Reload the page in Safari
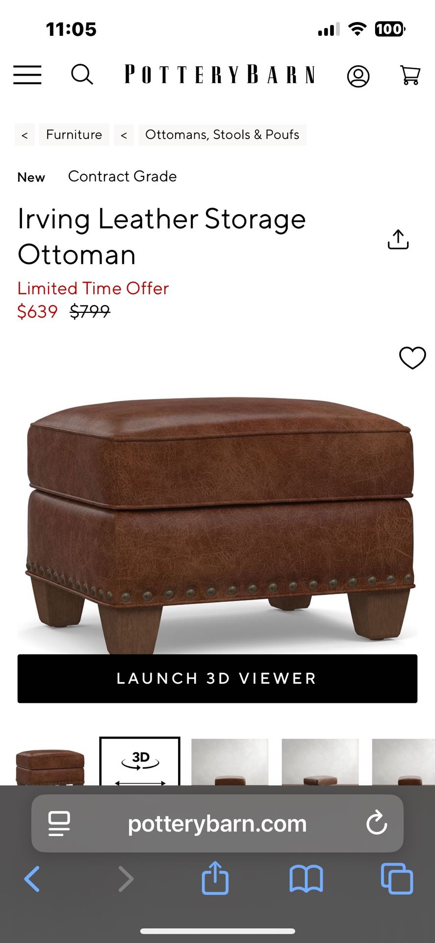Viewport: 435px width, 943px height. pyautogui.click(x=377, y=823)
